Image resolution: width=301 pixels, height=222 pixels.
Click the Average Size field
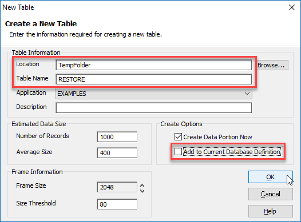coord(117,153)
